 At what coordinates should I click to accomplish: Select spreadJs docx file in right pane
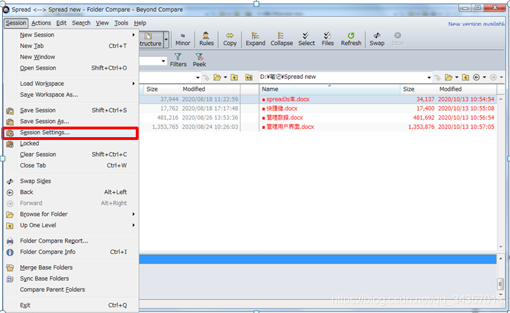[x=288, y=99]
